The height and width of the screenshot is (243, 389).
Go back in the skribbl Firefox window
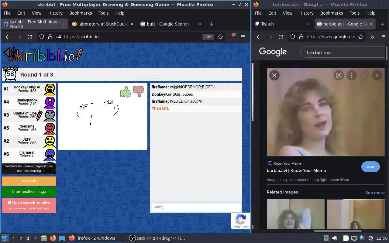click(8, 37)
